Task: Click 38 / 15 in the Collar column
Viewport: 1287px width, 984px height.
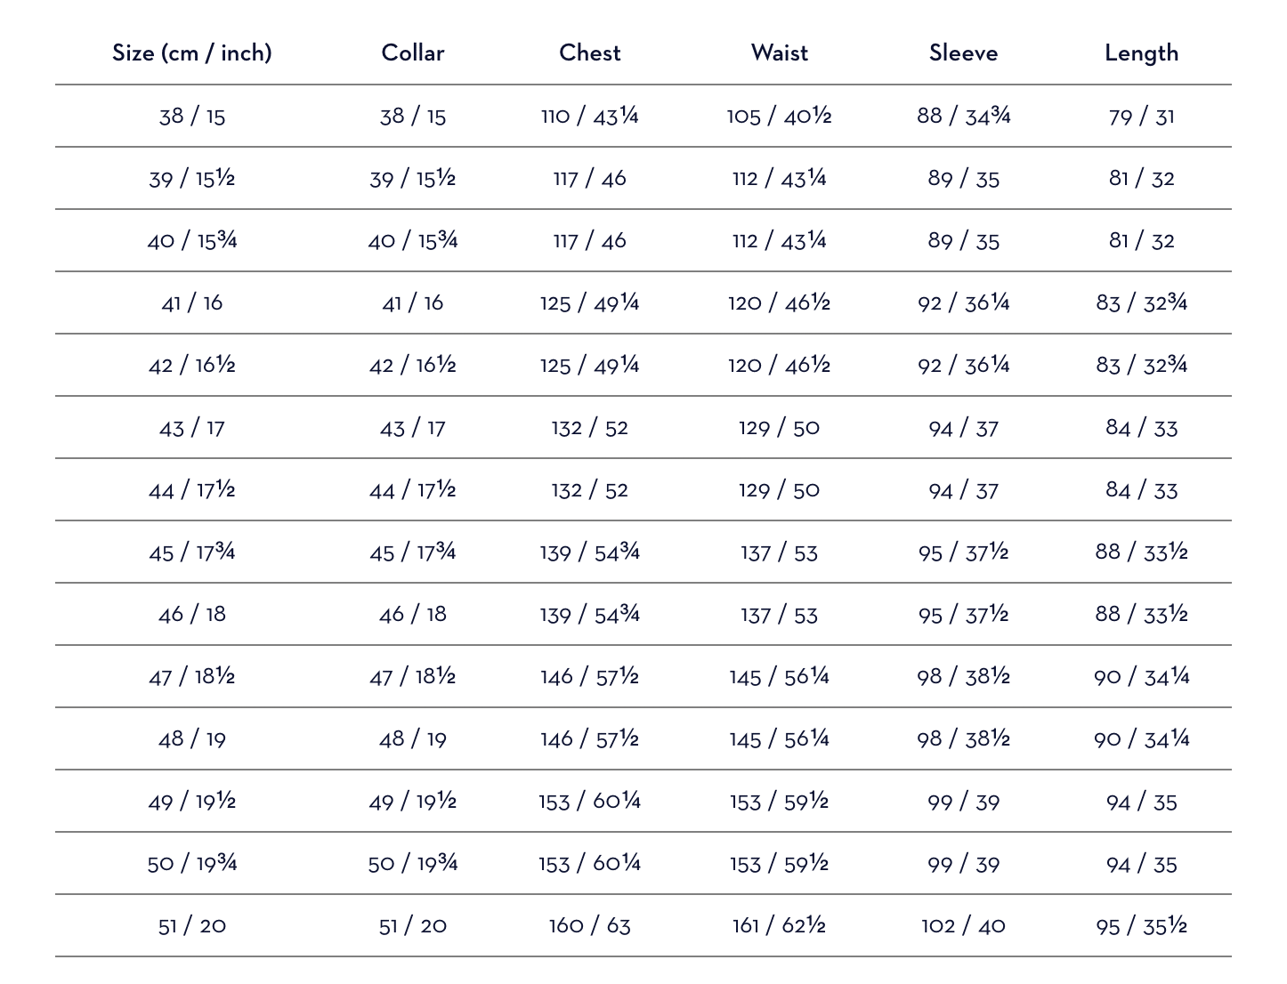Action: coord(412,117)
